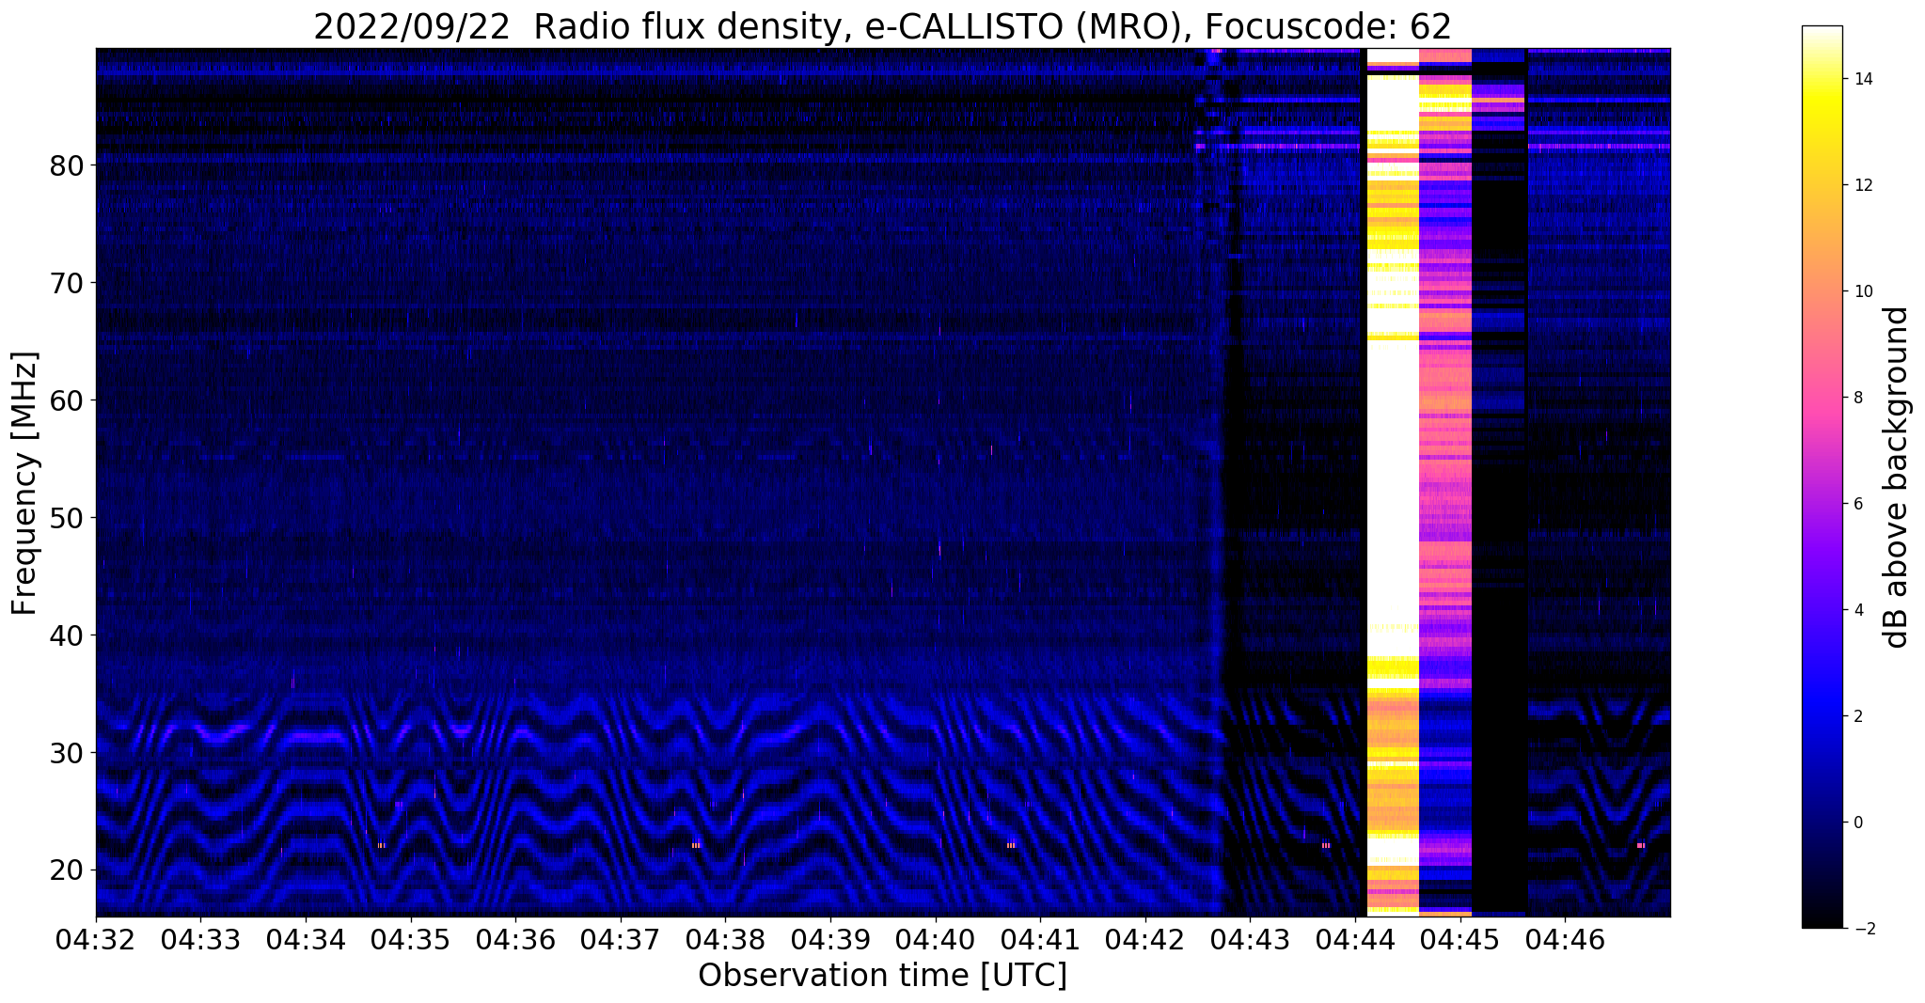Click the 50 MHz frequency tick label
1925x1003 pixels.
point(67,518)
